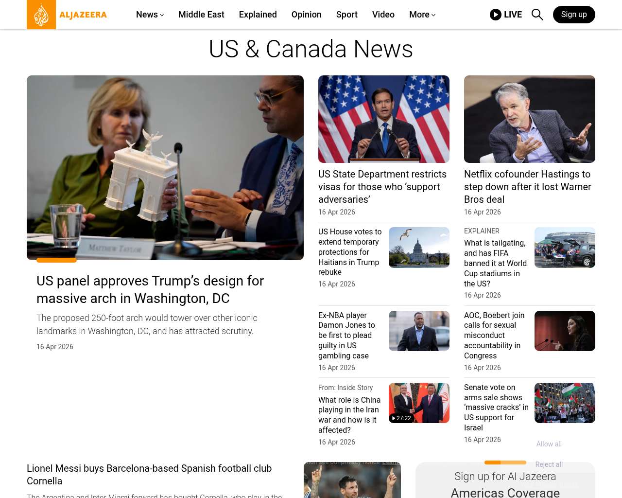
Task: Open 'AOC, Boebert join calls' article
Action: (x=494, y=336)
